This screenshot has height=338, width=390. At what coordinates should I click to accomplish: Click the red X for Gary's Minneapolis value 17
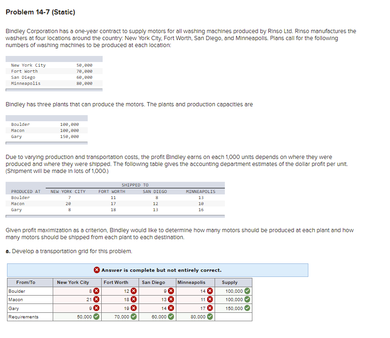[210, 307]
